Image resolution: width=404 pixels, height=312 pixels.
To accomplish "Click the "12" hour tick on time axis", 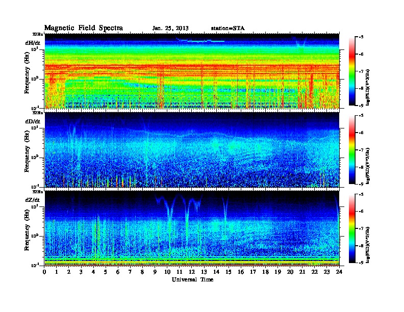I will click(192, 272).
